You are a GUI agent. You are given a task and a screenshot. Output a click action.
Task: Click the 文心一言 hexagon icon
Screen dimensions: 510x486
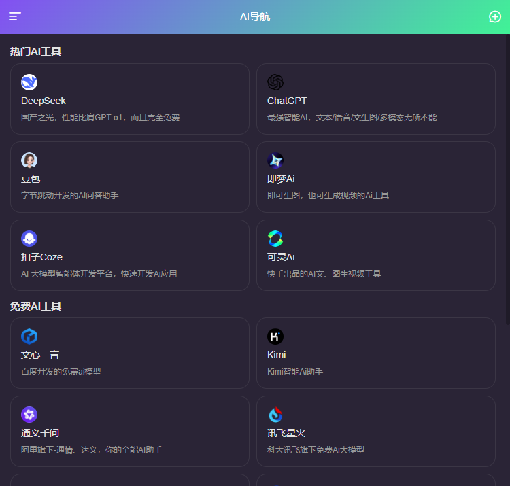click(x=29, y=336)
